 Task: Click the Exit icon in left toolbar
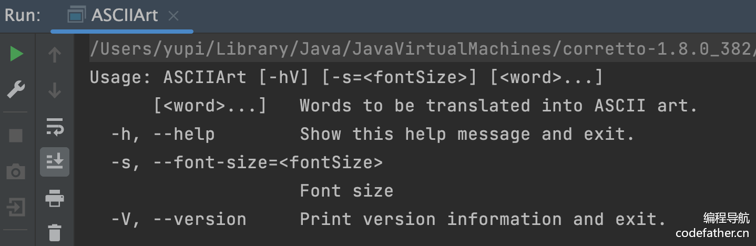[16, 207]
